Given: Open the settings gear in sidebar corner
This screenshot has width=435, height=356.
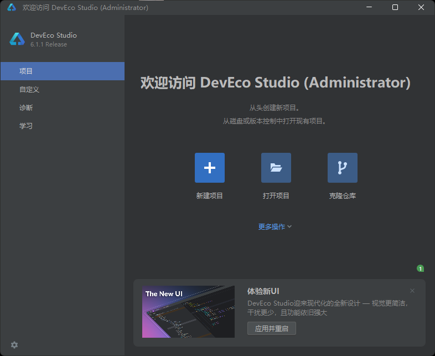Looking at the screenshot, I should 14,345.
